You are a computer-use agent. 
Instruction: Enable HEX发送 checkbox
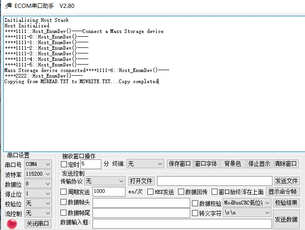click(x=150, y=192)
